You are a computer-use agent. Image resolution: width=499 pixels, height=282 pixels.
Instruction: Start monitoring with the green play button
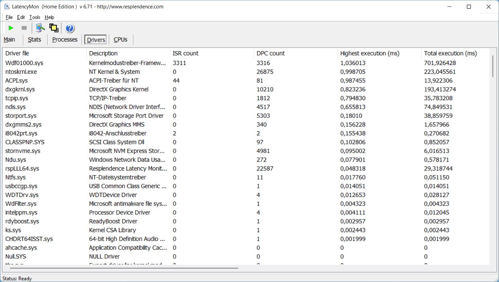click(11, 28)
